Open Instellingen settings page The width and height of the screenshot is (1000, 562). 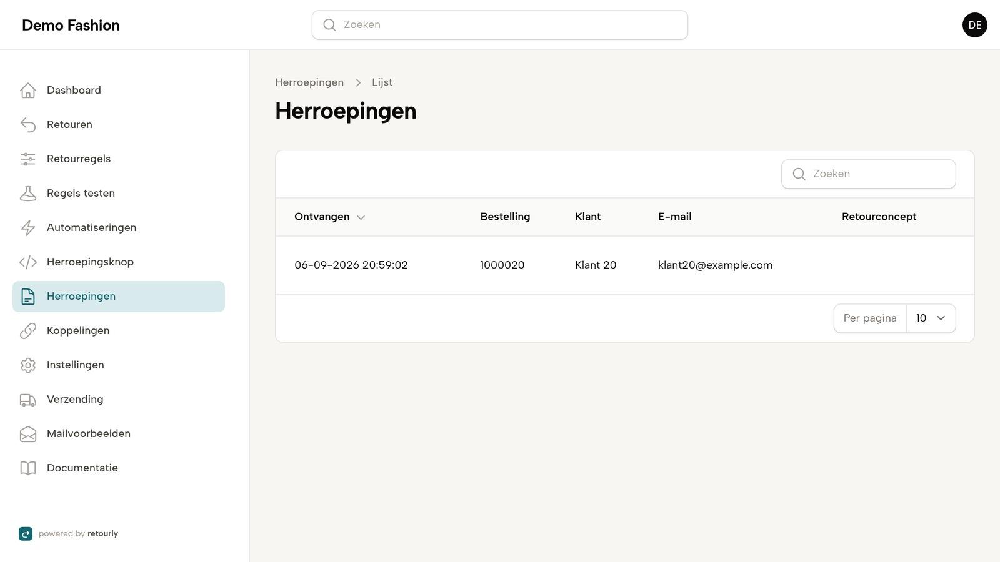click(119, 365)
